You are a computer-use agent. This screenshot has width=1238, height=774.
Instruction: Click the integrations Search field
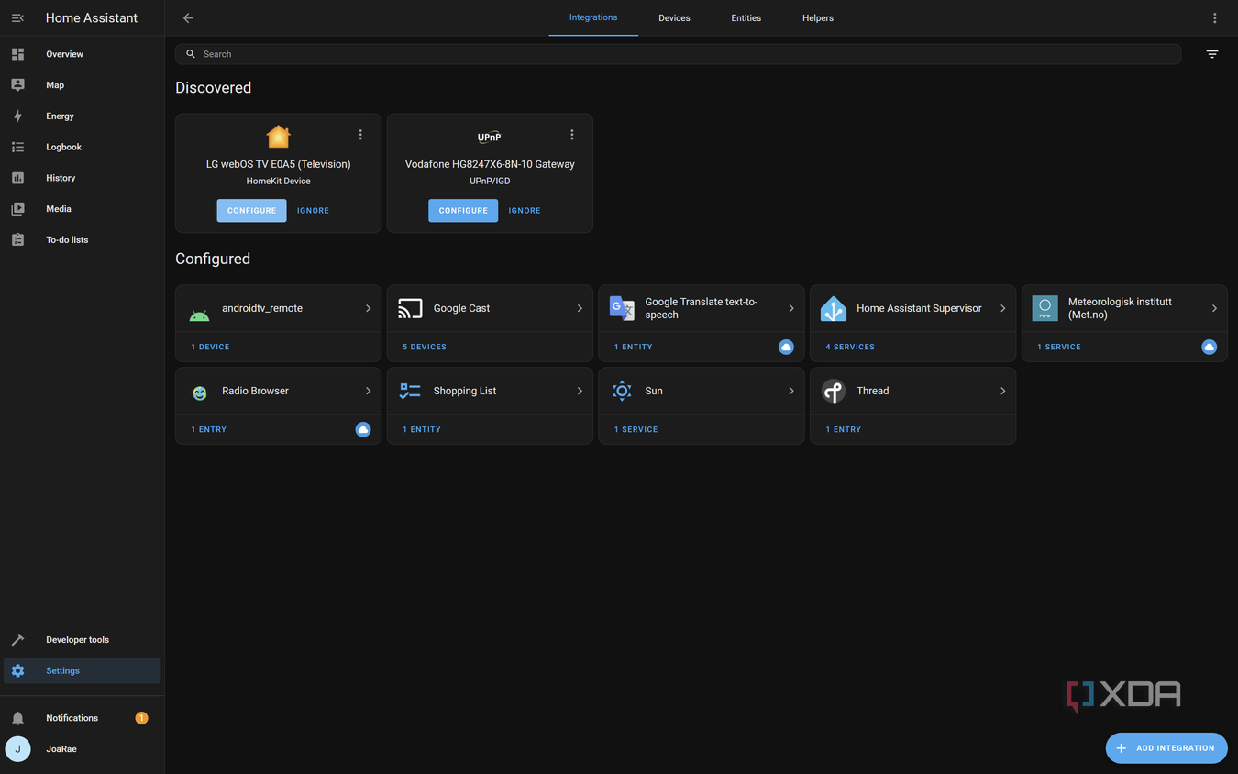coord(678,54)
